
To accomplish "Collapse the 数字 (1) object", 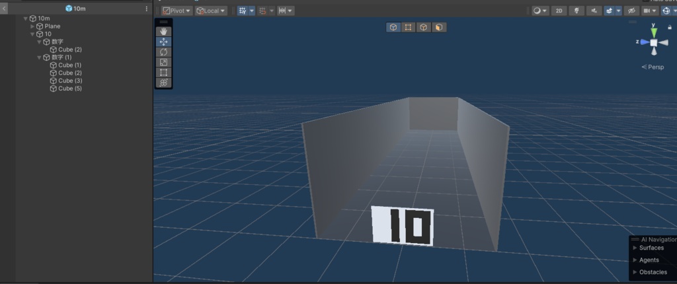I will tap(39, 57).
